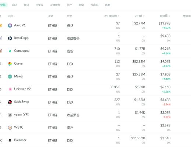Click Curve's $82.83M 24H volume

[139, 61]
